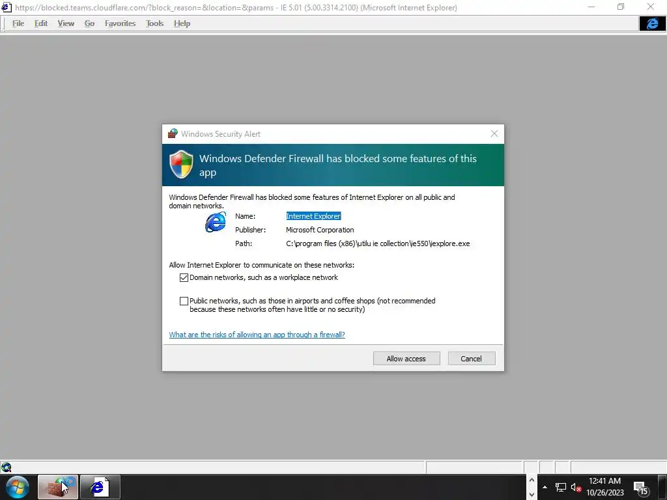
Task: Click the Show desktop strip after notification icon
Action: (x=662, y=487)
